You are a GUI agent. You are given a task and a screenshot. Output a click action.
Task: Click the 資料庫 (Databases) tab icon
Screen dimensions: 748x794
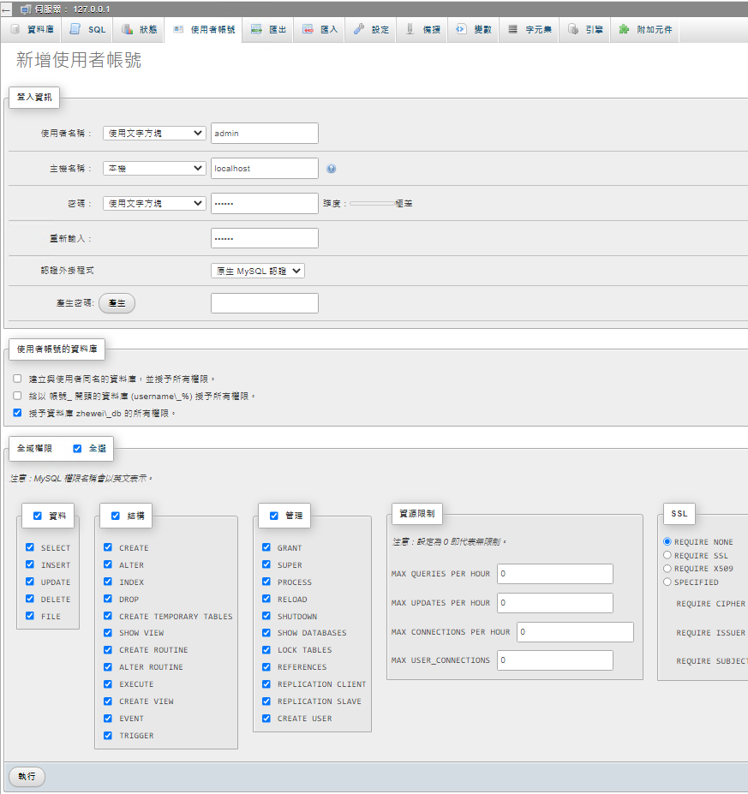pos(15,29)
